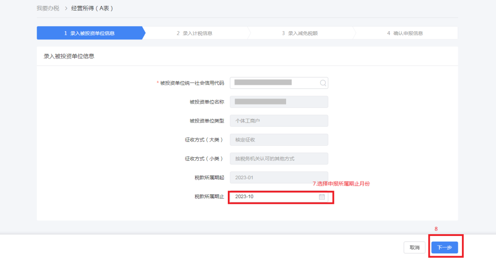The image size is (496, 258).
Task: Select step 3 录入减免税额
Action: click(x=300, y=33)
